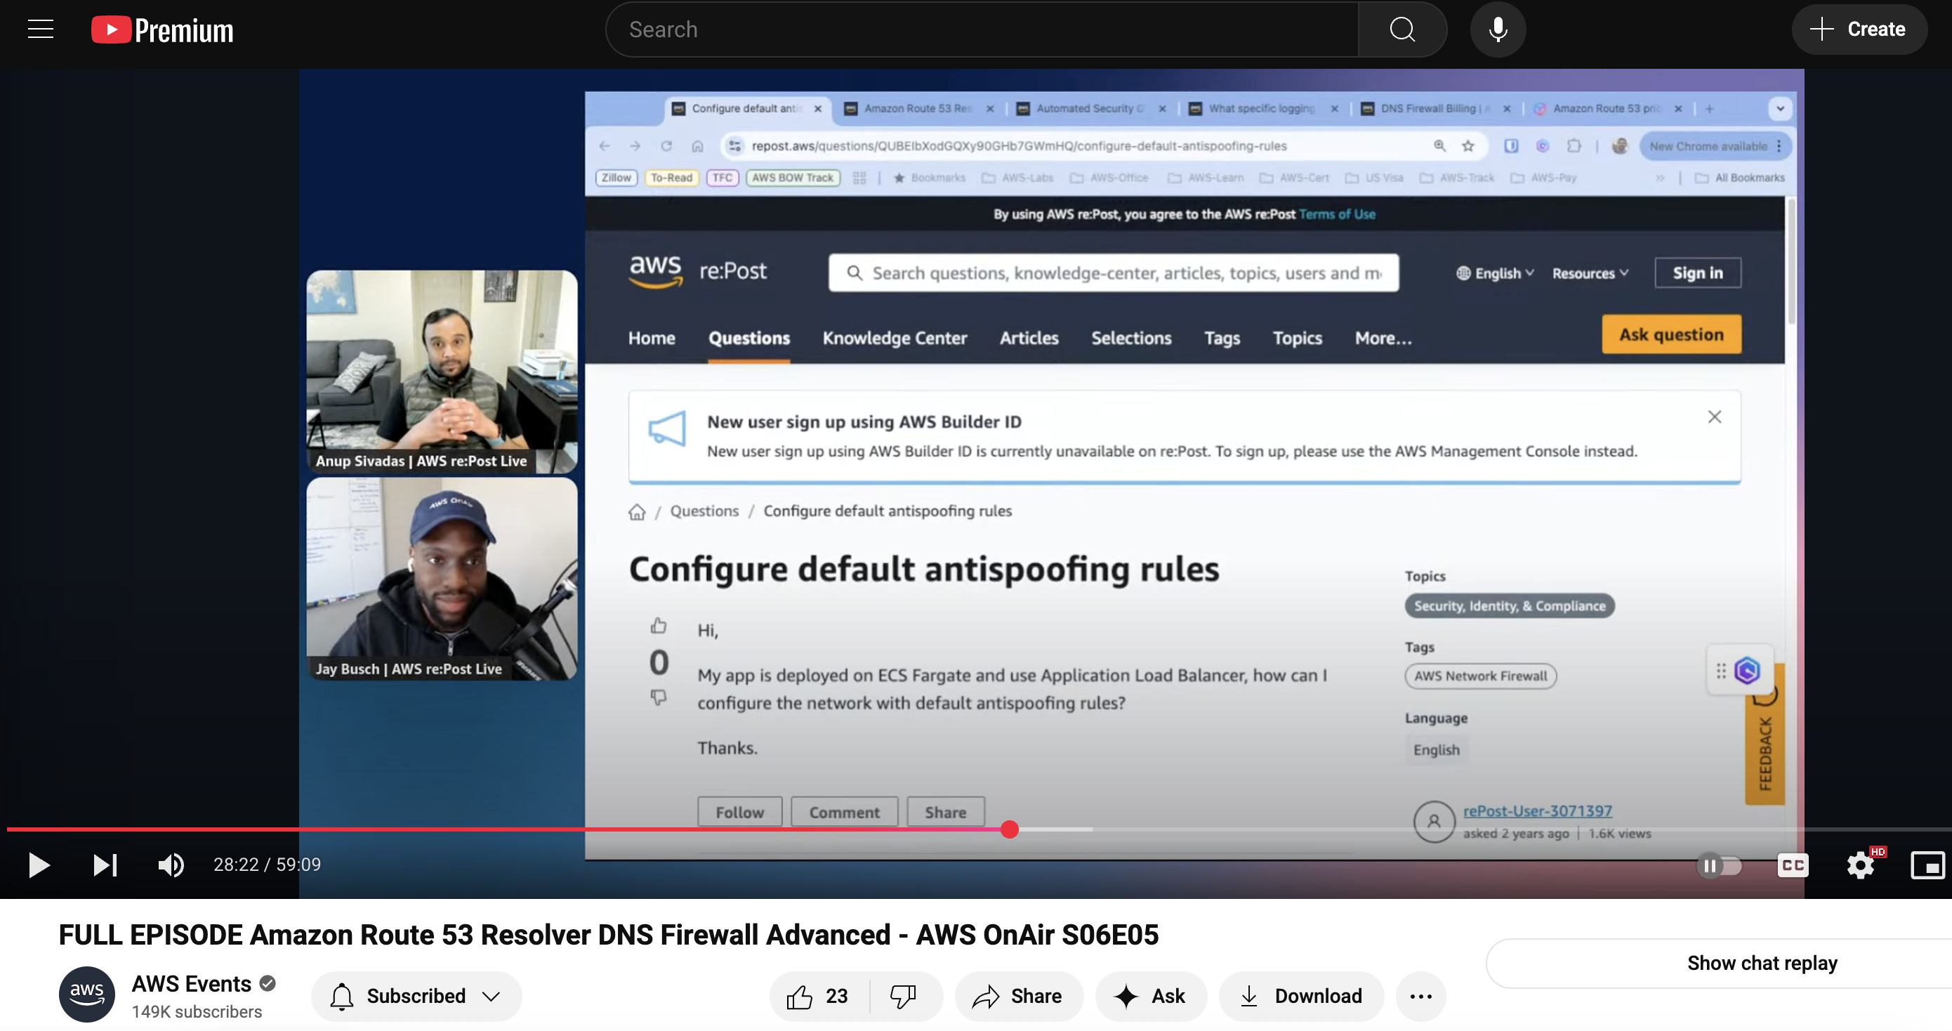
Task: Focus the YouTube search field
Action: point(982,29)
